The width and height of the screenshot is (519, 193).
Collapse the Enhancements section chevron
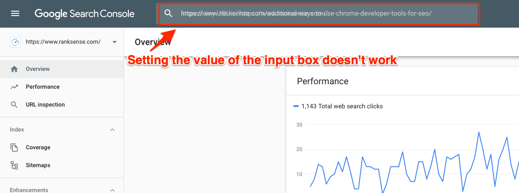click(112, 190)
